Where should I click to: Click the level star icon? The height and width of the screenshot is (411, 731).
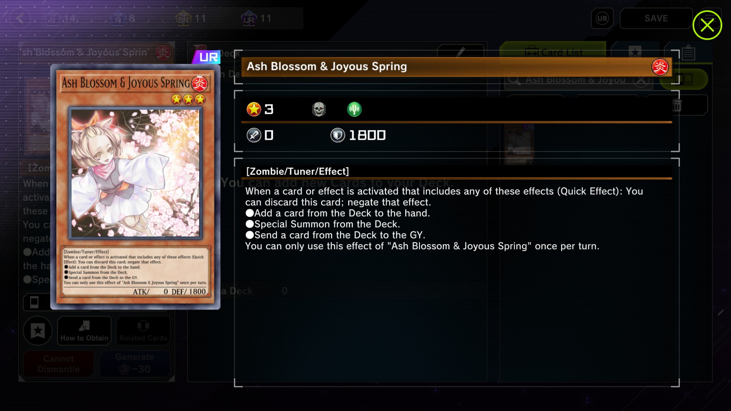254,109
